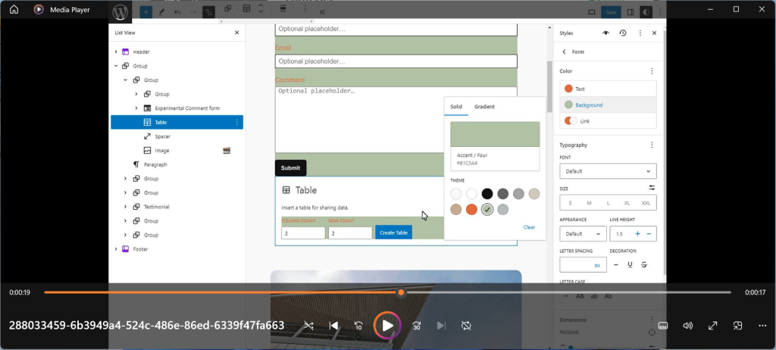Expand the Footer item in List View
The width and height of the screenshot is (776, 350).
[x=116, y=249]
